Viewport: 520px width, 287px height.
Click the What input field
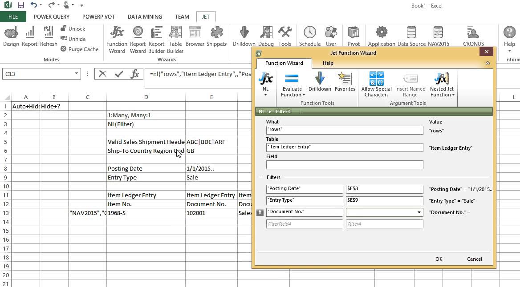click(x=345, y=130)
